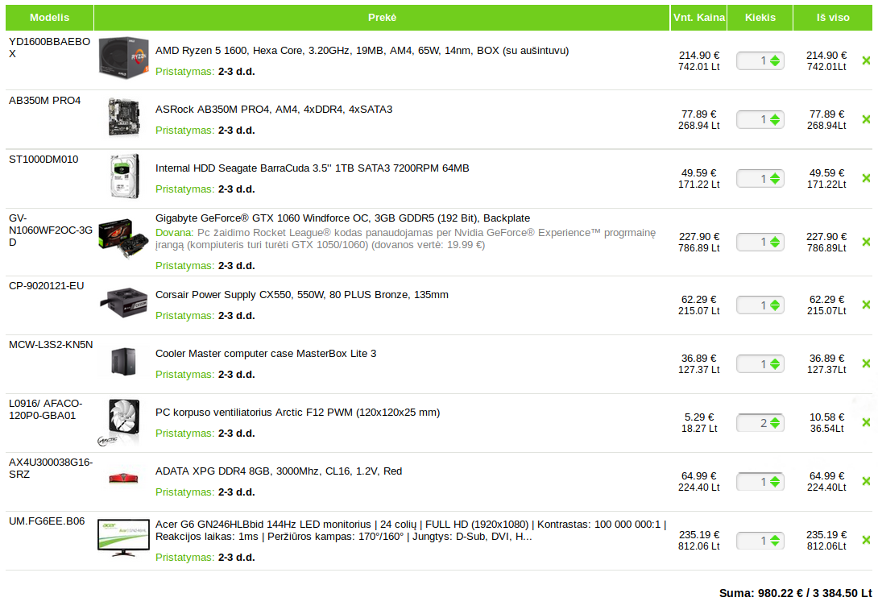Select model code GV-N1060WF2OC-3GD
Screen dimensions: 878x610
51,230
